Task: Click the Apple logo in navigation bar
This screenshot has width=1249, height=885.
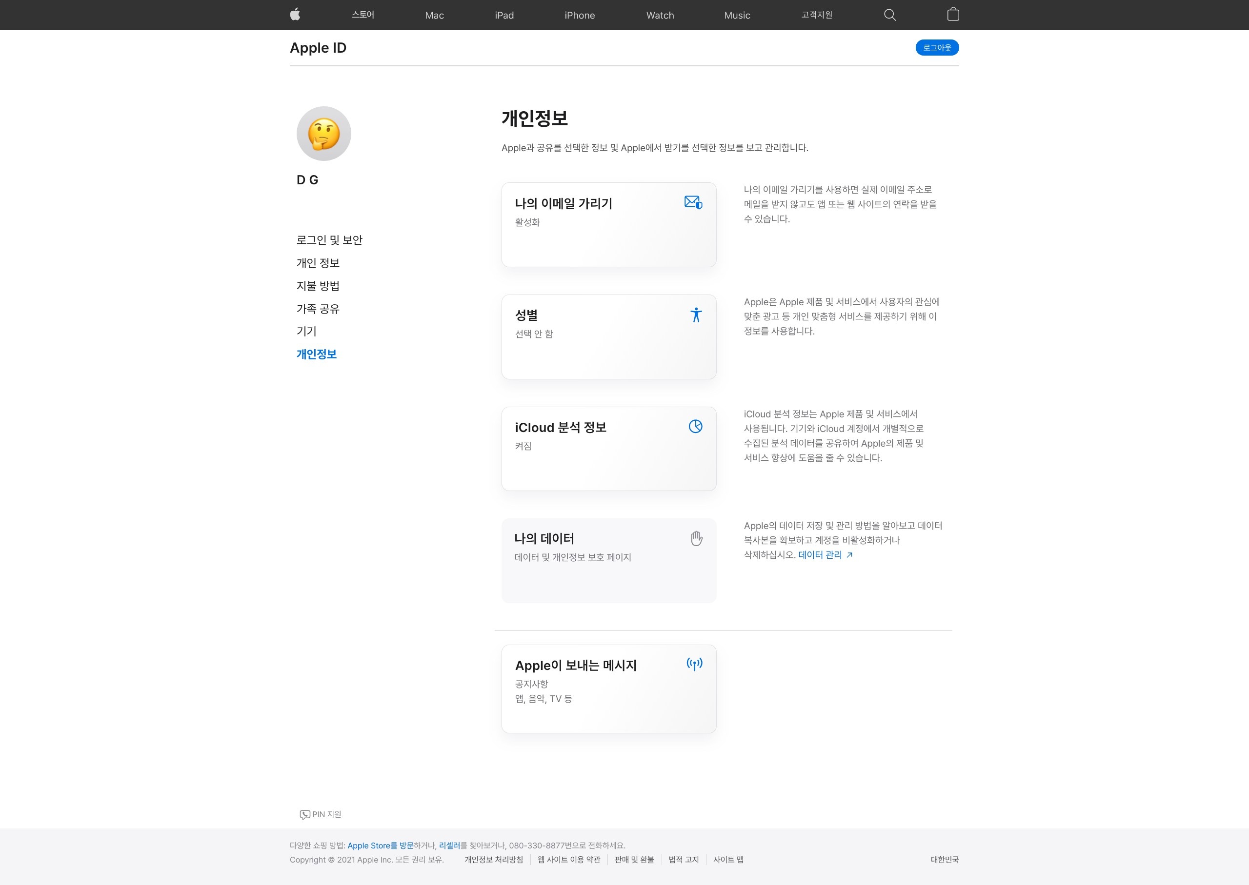Action: pos(295,15)
